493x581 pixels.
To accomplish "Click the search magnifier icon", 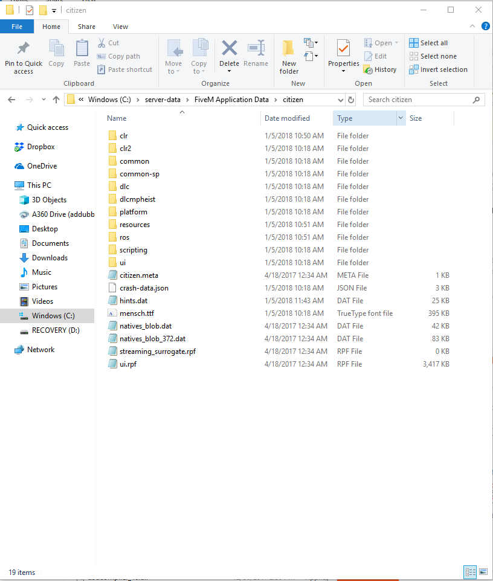I will pyautogui.click(x=477, y=100).
